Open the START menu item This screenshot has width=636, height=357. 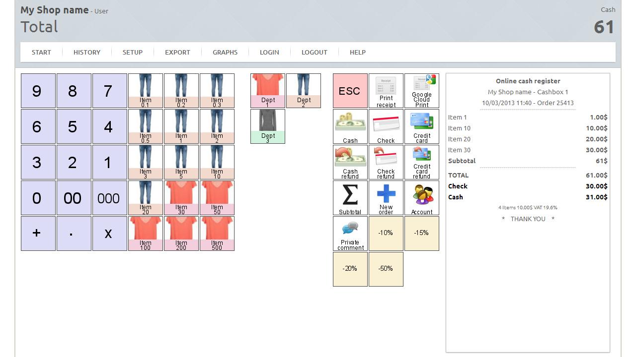pos(41,52)
